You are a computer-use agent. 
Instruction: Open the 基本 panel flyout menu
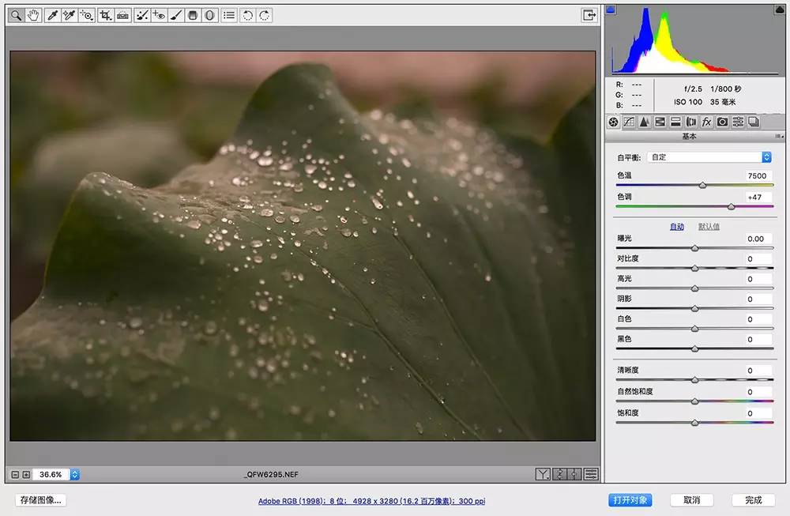pyautogui.click(x=779, y=137)
